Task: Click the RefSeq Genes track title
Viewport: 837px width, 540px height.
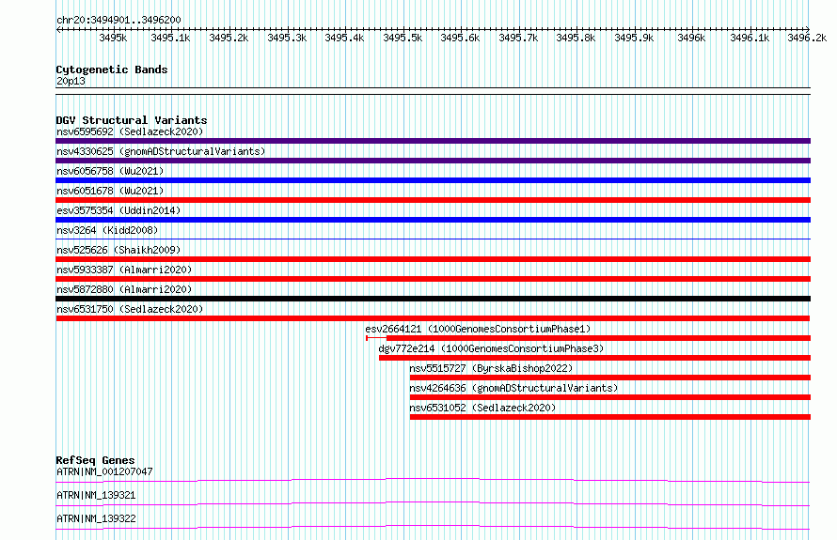Action: tap(95, 460)
